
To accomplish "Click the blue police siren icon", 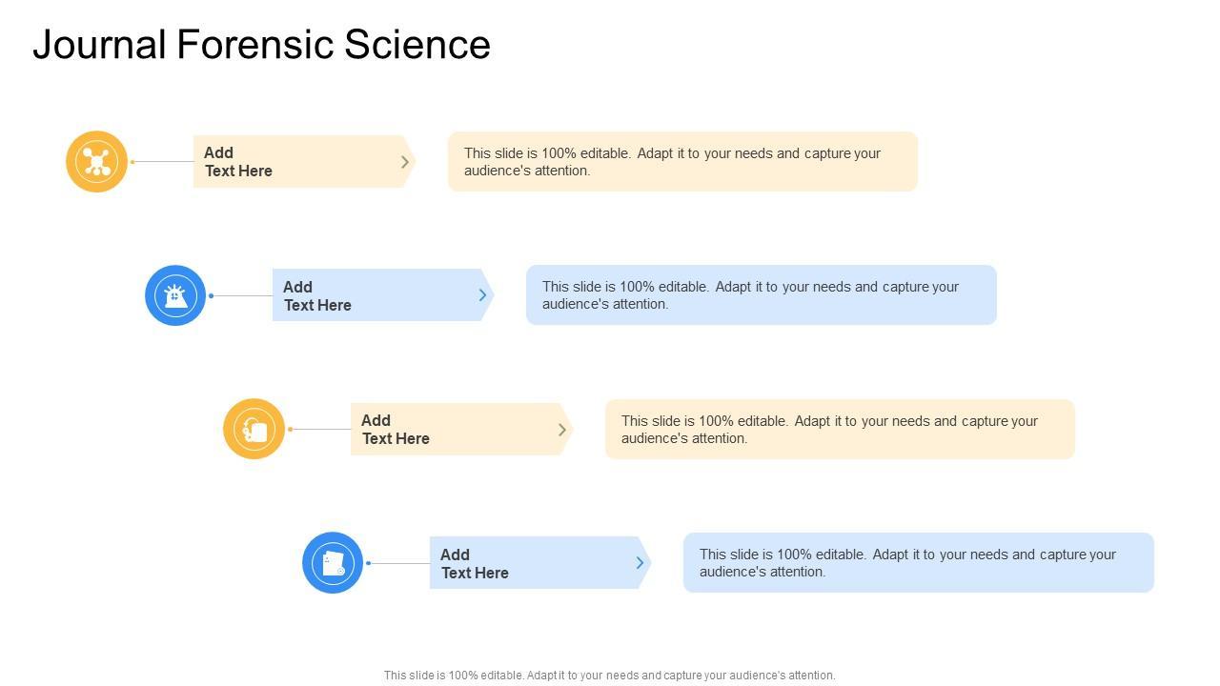I will pyautogui.click(x=175, y=295).
